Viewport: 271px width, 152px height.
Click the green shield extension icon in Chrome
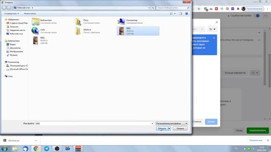click(206, 9)
